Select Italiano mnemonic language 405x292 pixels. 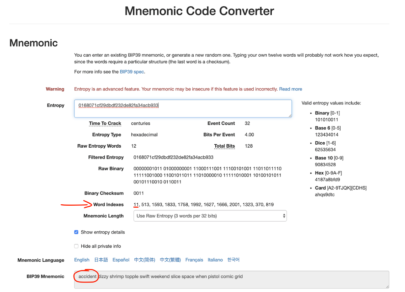pos(215,260)
